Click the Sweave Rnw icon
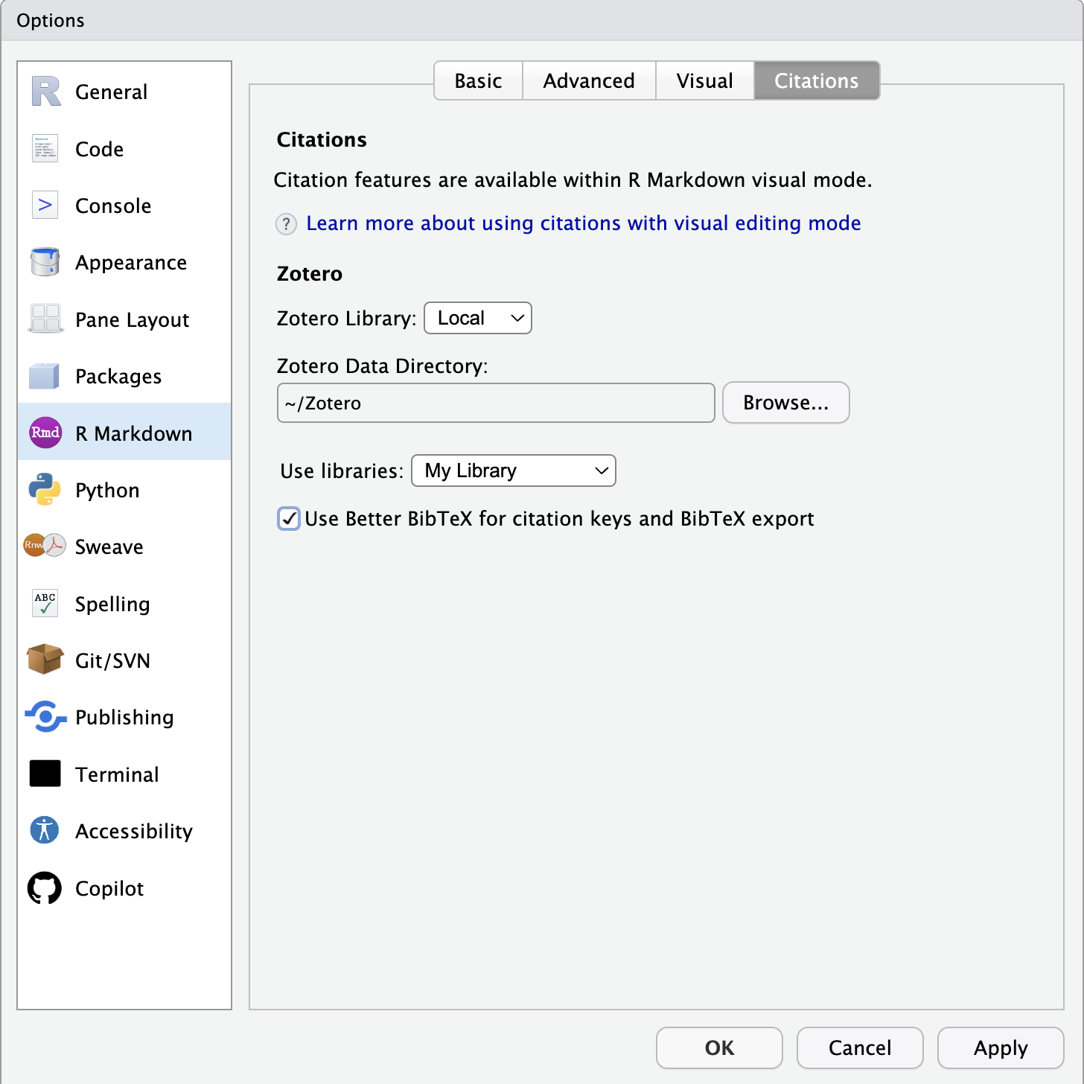 [x=44, y=546]
